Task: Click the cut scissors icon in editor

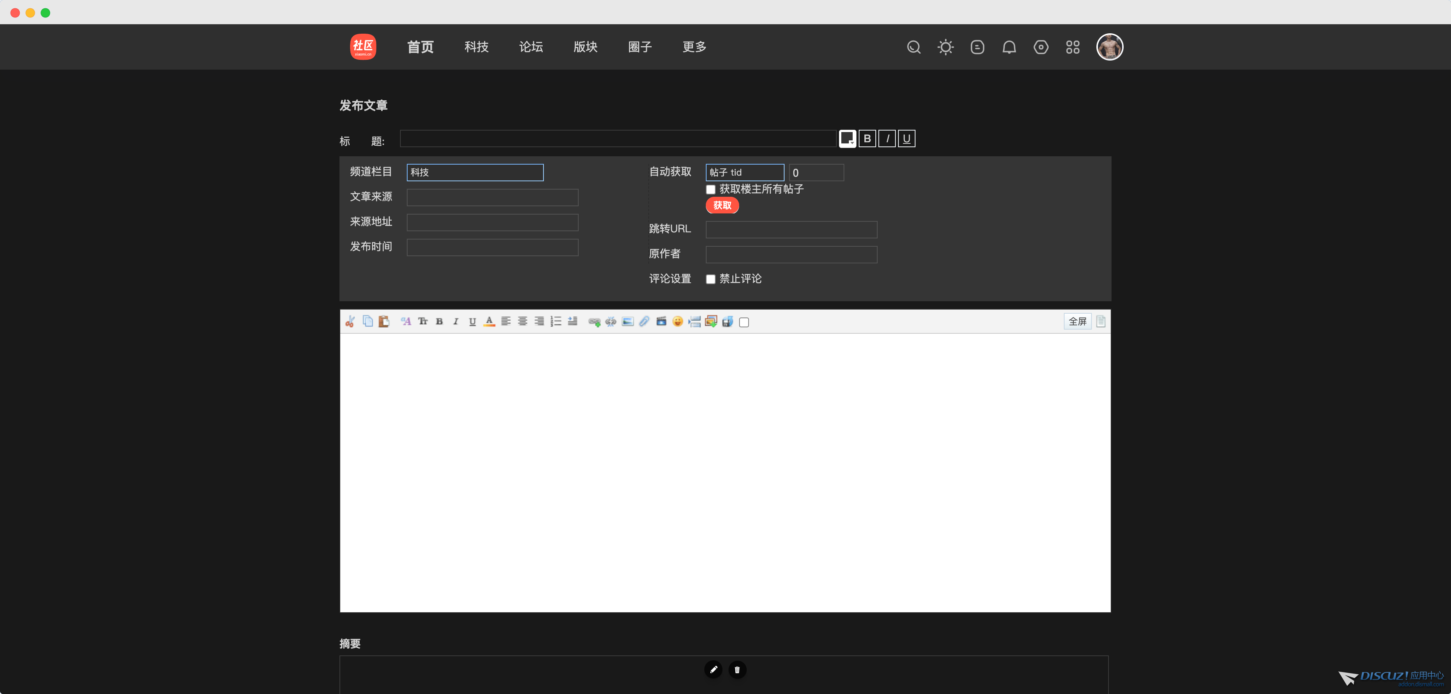Action: click(350, 322)
